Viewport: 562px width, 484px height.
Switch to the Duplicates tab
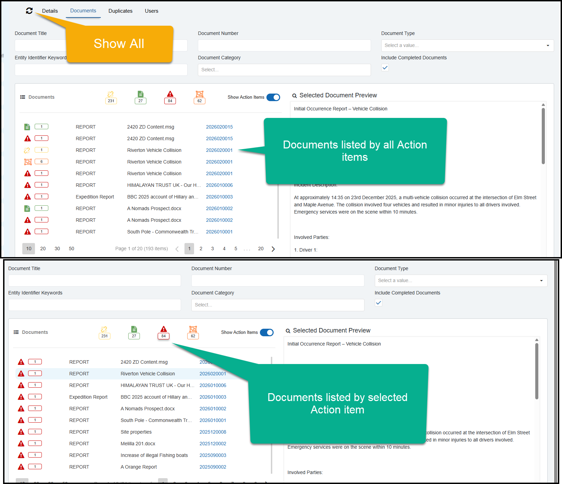click(x=120, y=11)
